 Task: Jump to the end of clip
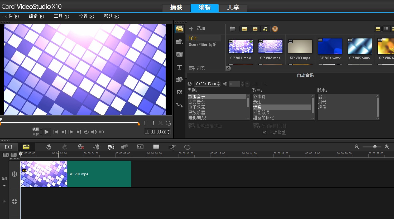(79, 132)
